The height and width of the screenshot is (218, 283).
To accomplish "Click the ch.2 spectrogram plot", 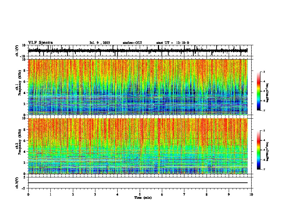I will [x=138, y=146].
